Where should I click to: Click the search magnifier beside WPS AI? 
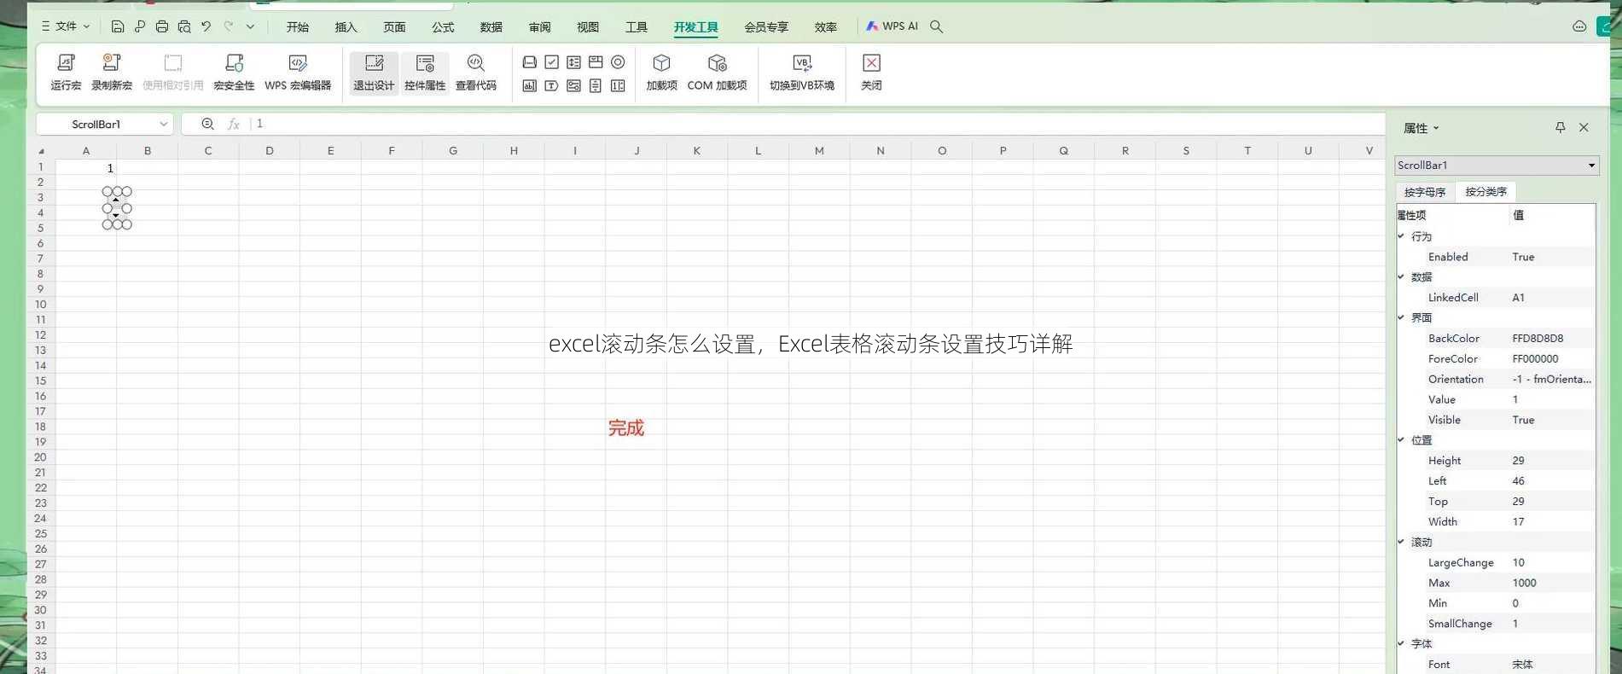click(937, 26)
